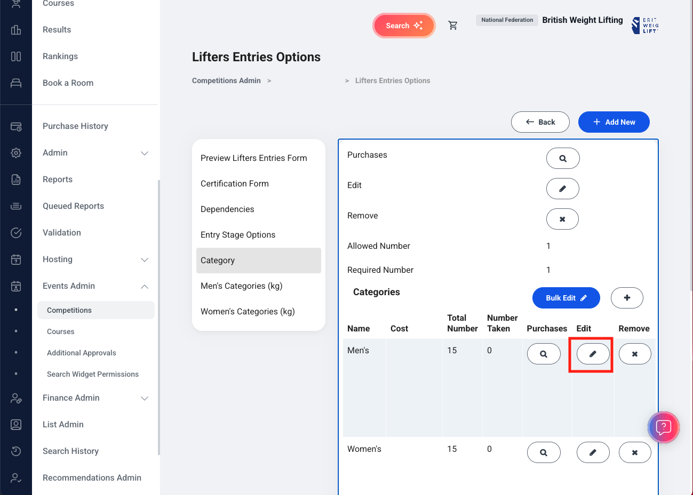Expand the Hosting menu chevron

click(x=145, y=260)
